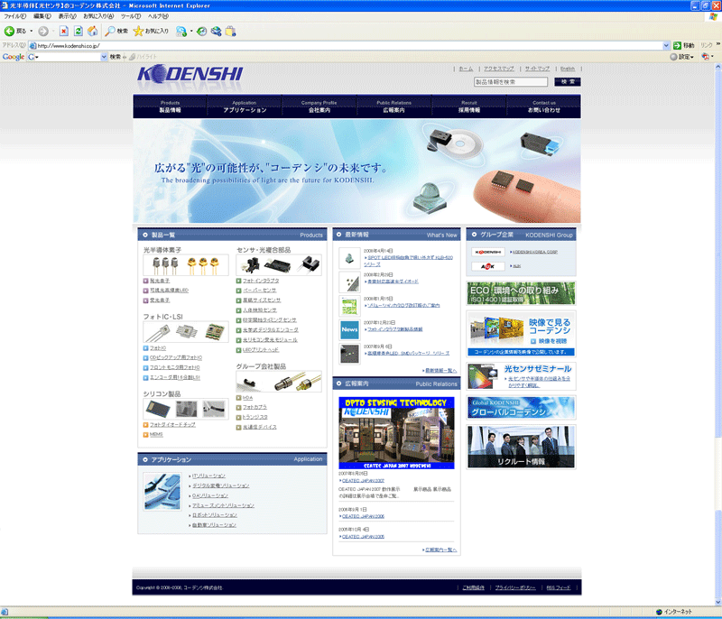Click the フォトIC・LSI product image
The width and height of the screenshot is (722, 619).
click(x=186, y=332)
